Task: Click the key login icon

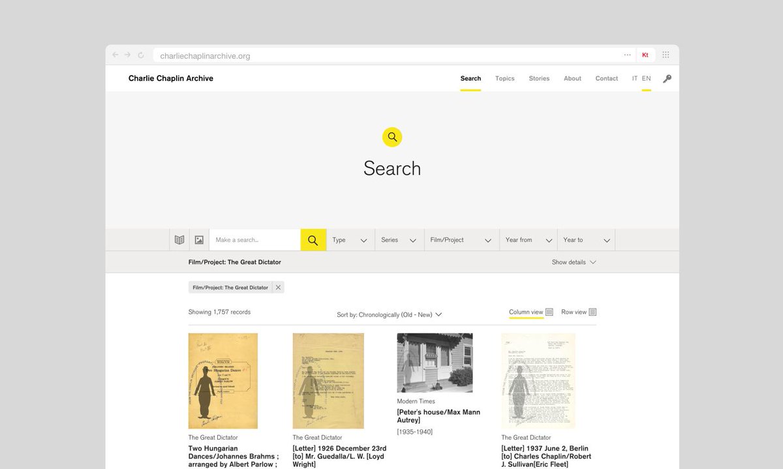Action: (667, 79)
